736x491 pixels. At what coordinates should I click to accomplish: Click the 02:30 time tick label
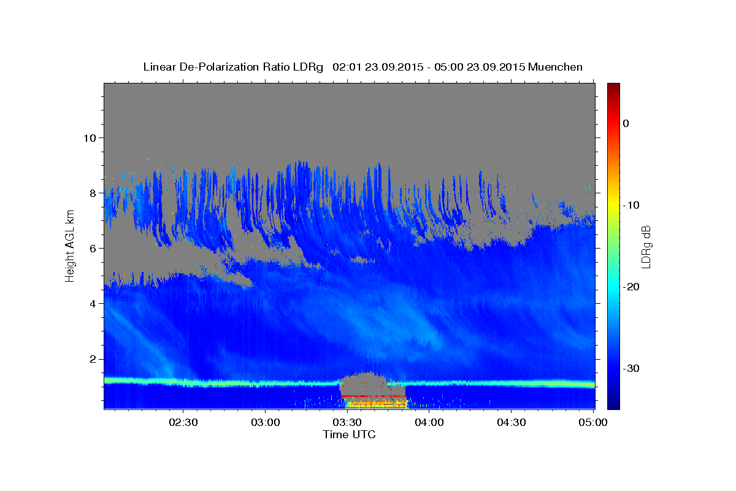(x=183, y=422)
